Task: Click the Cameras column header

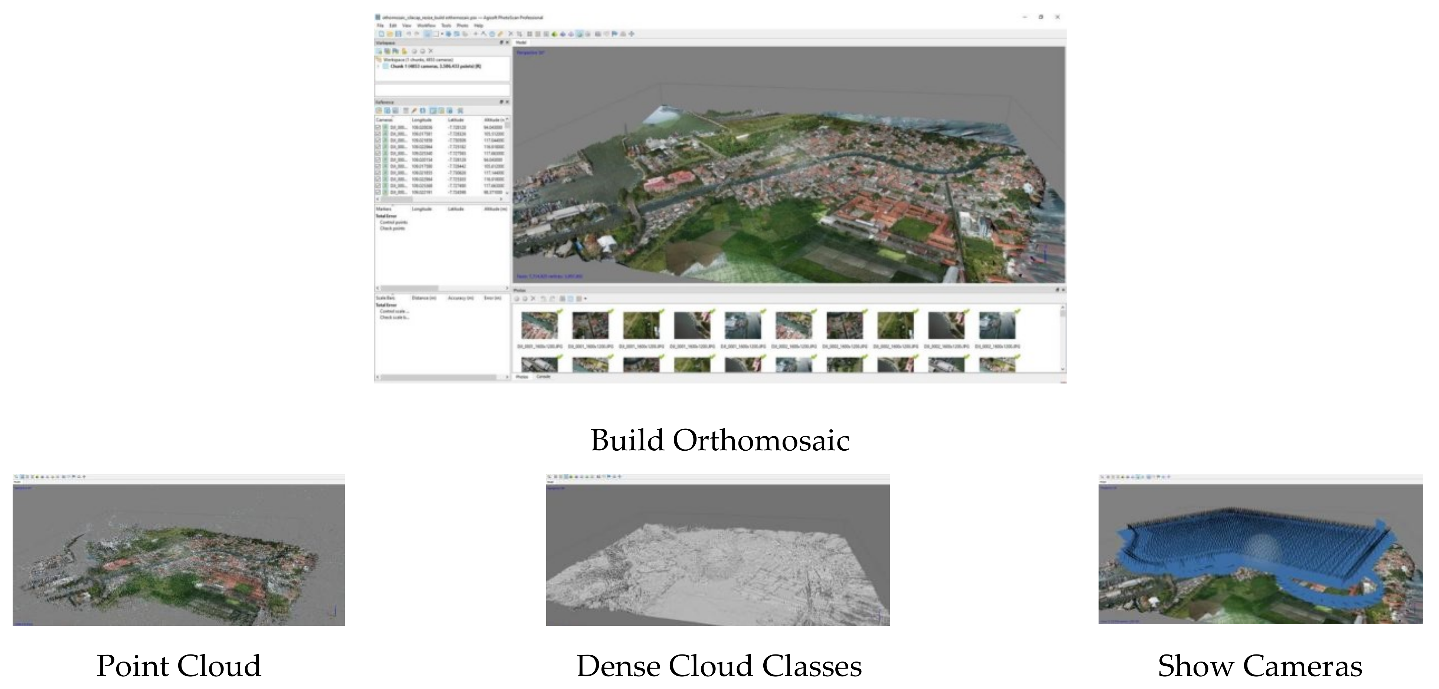Action: [384, 120]
